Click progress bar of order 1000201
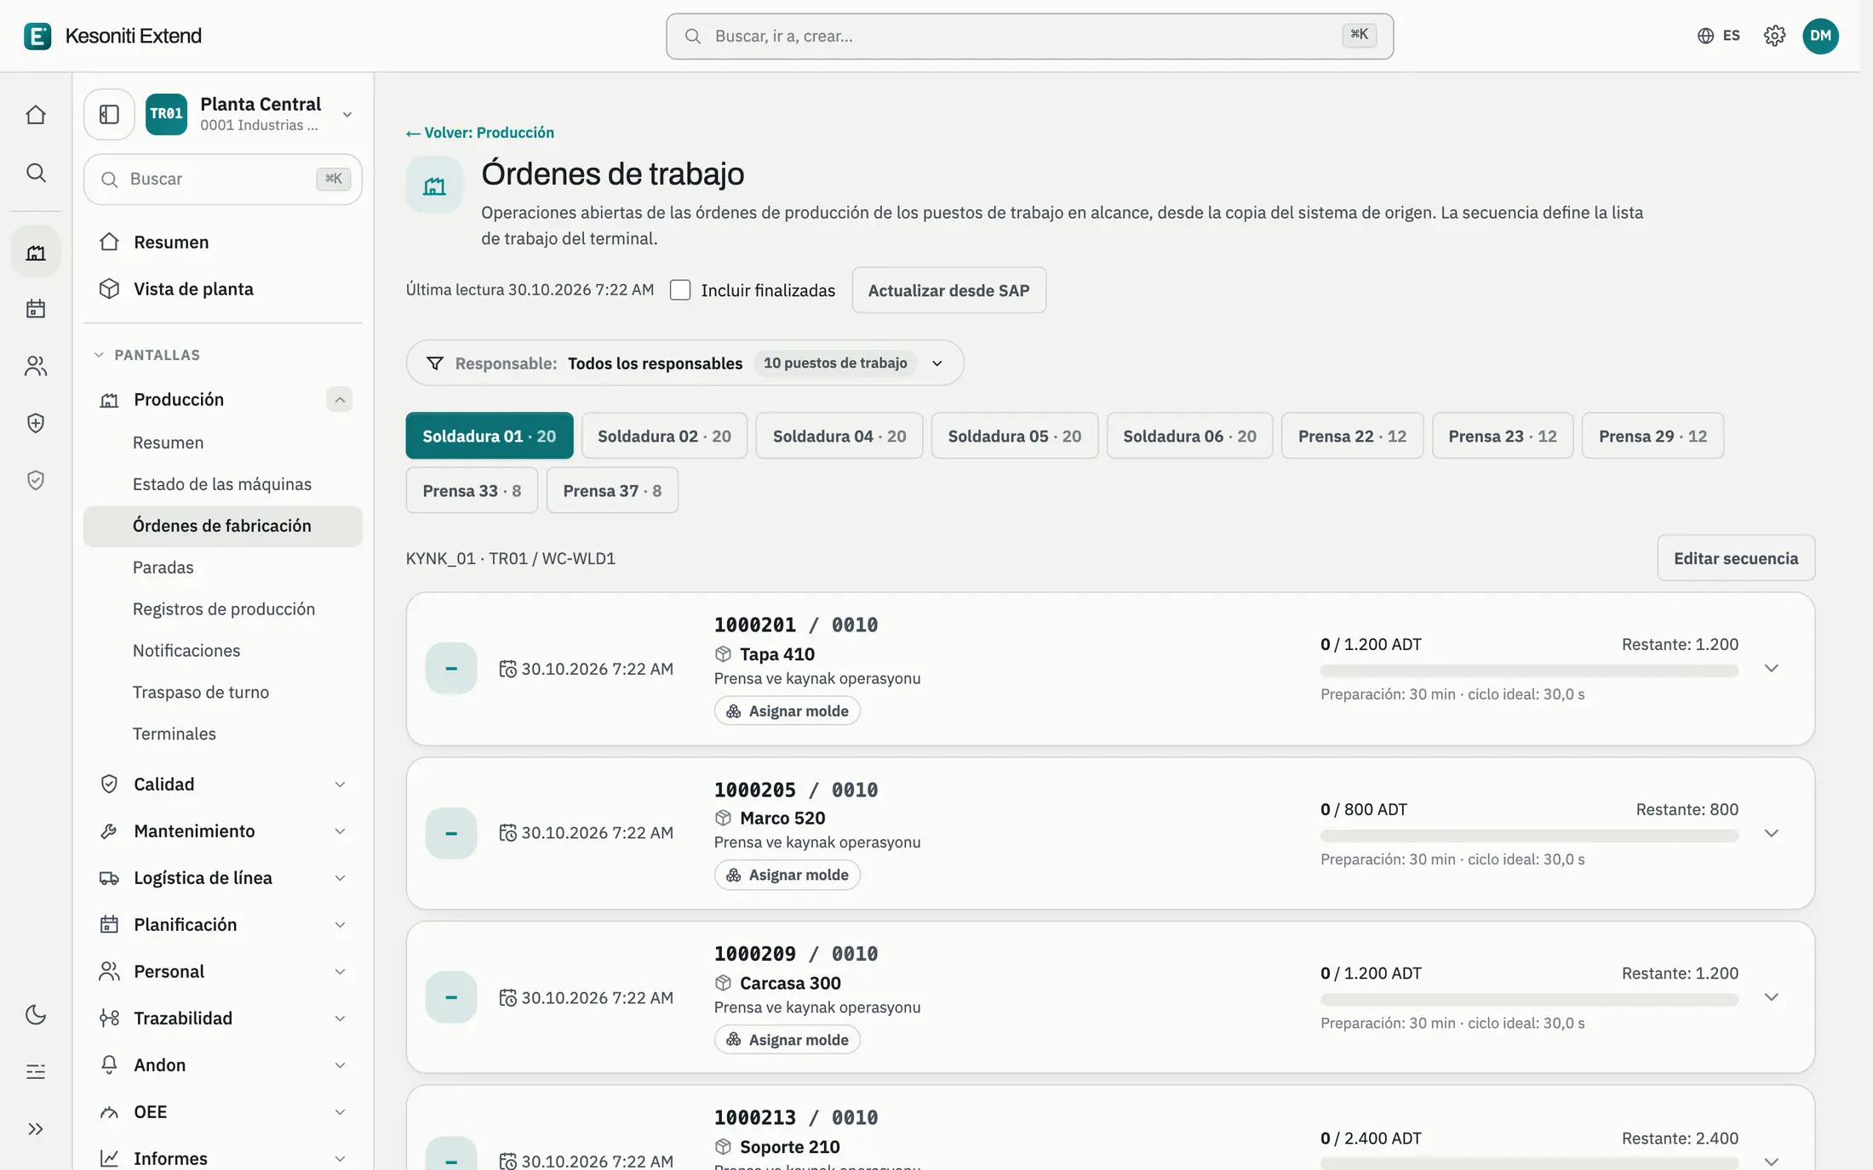 coord(1529,671)
